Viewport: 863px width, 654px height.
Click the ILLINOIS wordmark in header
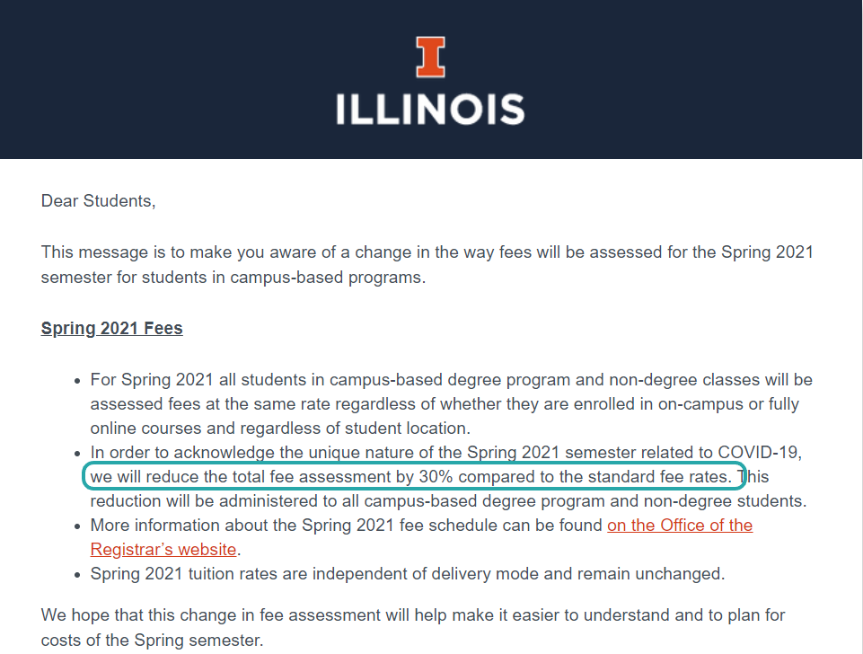coord(430,109)
